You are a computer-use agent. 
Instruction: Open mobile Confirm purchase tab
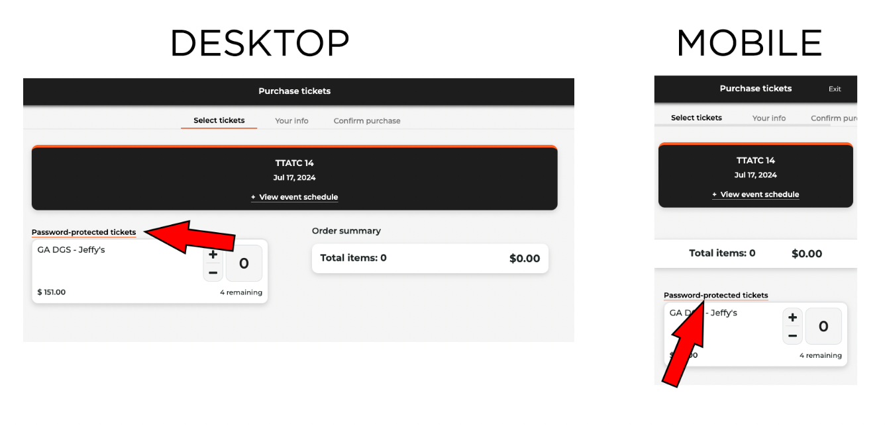pyautogui.click(x=834, y=118)
